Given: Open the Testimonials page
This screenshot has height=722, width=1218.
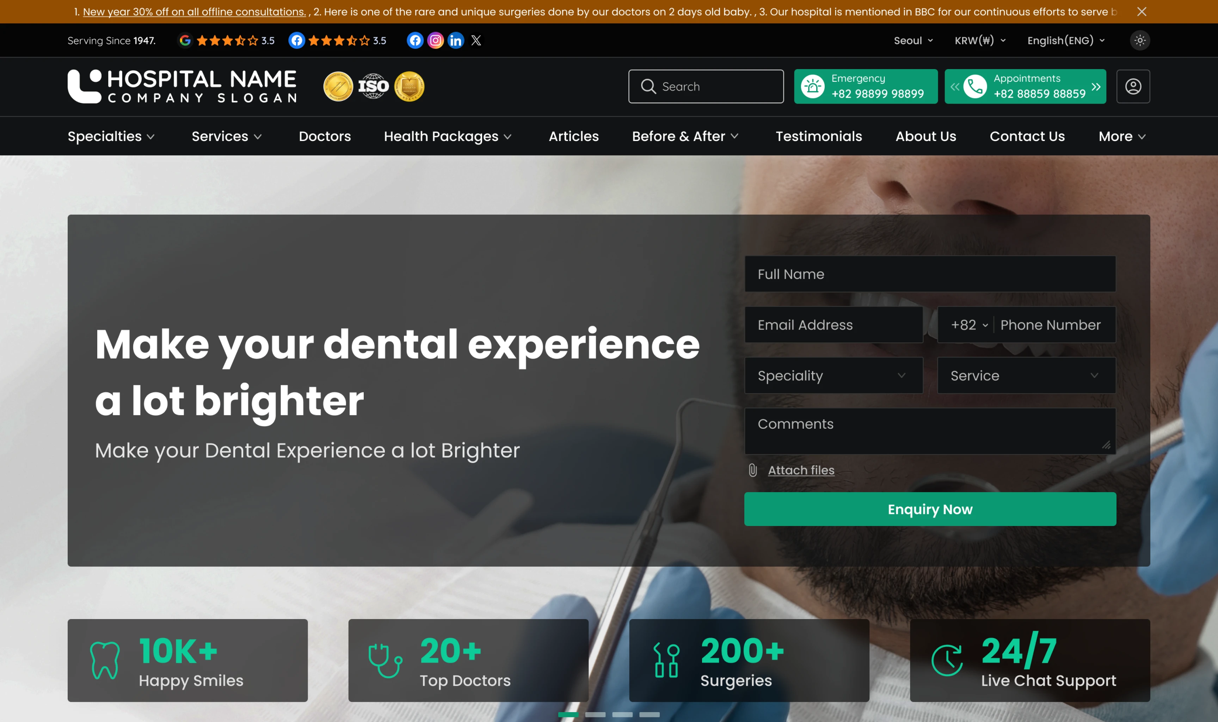Looking at the screenshot, I should 818,136.
